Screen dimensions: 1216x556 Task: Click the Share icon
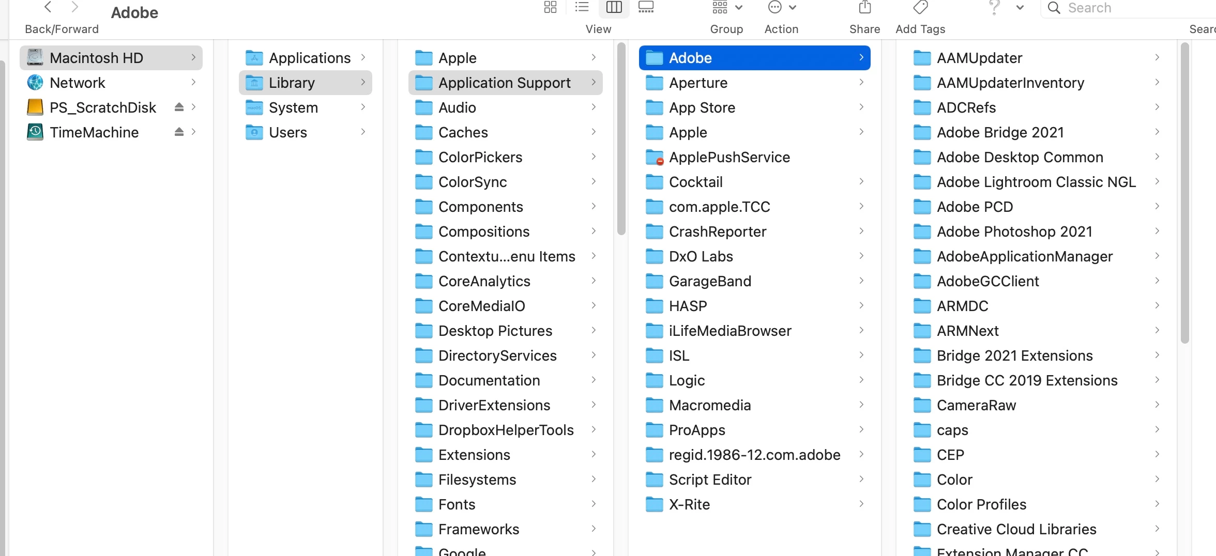pyautogui.click(x=865, y=7)
